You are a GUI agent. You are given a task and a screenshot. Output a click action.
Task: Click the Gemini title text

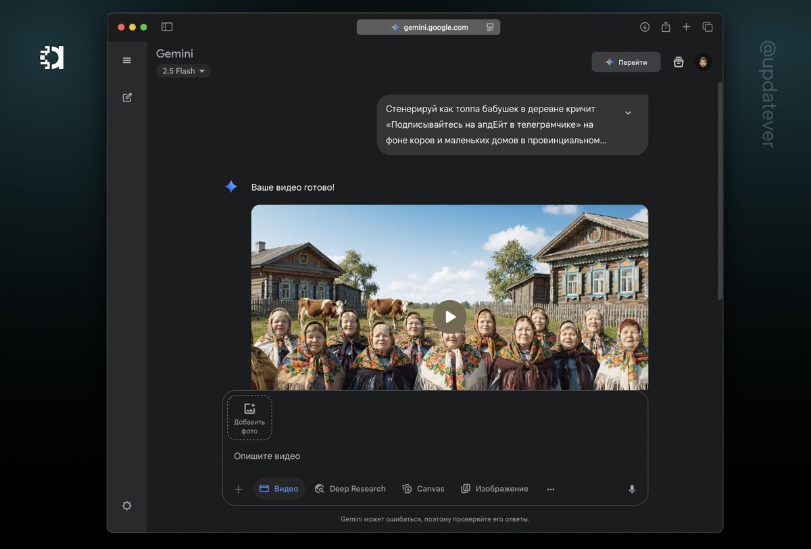click(x=174, y=53)
